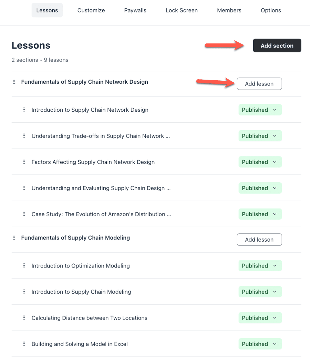Expand status dropdown for Understanding Trade-offs lesson
The height and width of the screenshot is (363, 310).
click(260, 136)
